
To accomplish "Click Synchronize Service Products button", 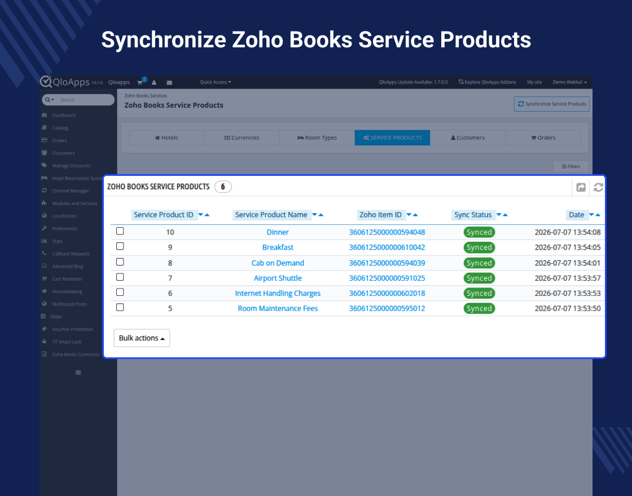I will (552, 104).
